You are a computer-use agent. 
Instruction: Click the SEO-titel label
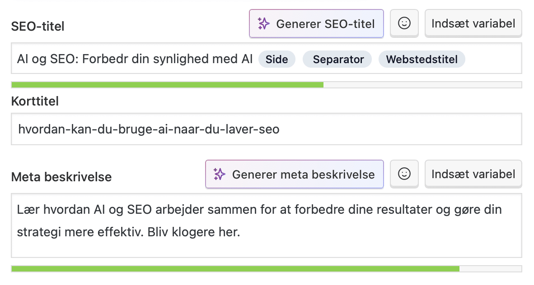pyautogui.click(x=38, y=27)
